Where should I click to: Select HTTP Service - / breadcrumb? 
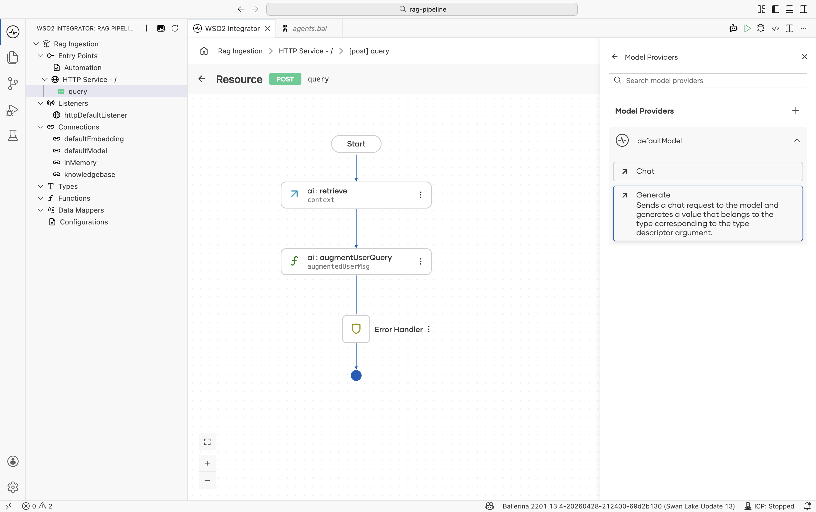305,51
